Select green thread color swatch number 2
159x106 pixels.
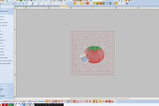coord(9,105)
